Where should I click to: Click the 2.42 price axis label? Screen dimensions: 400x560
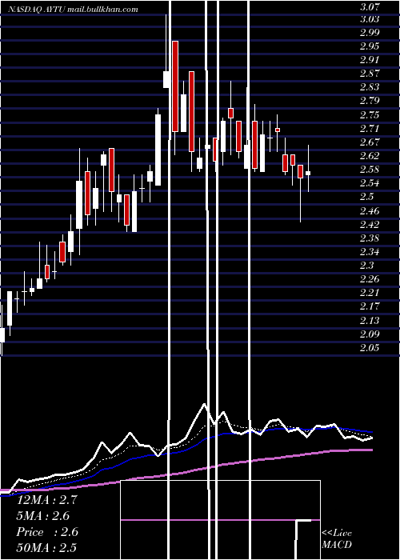point(370,224)
